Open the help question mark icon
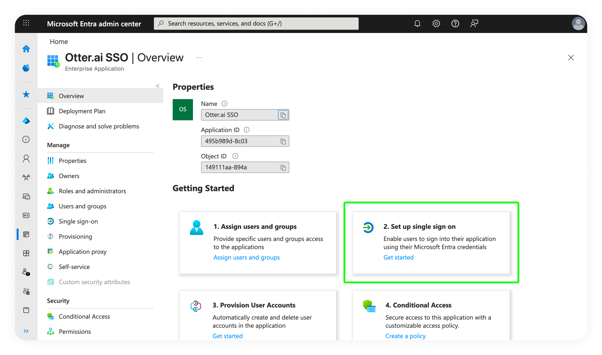Image resolution: width=602 pixels, height=355 pixels. coord(455,23)
